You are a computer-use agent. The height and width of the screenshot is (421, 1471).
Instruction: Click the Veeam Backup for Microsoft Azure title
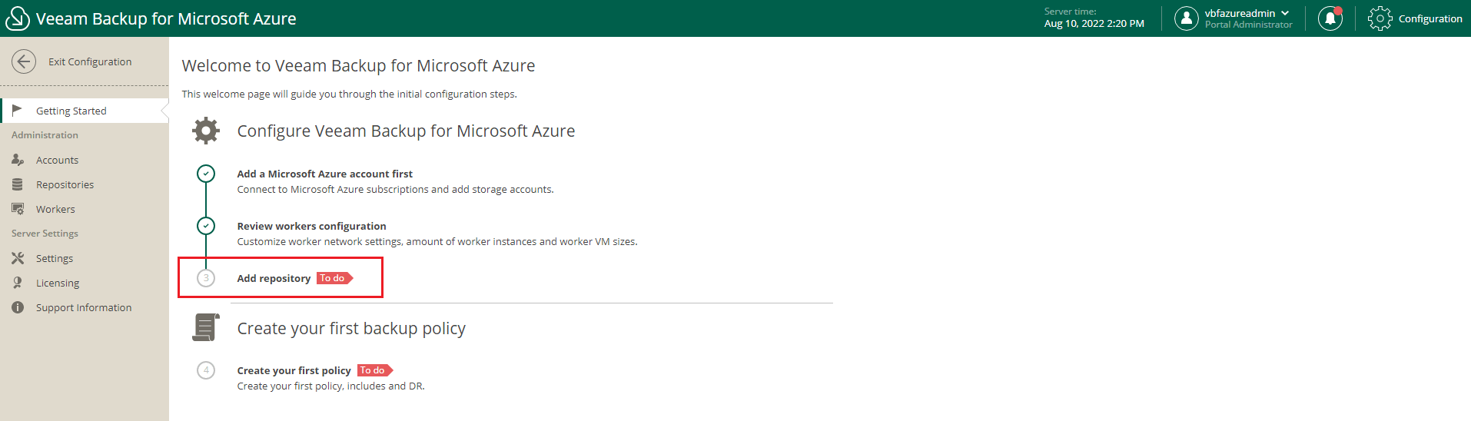(x=166, y=18)
